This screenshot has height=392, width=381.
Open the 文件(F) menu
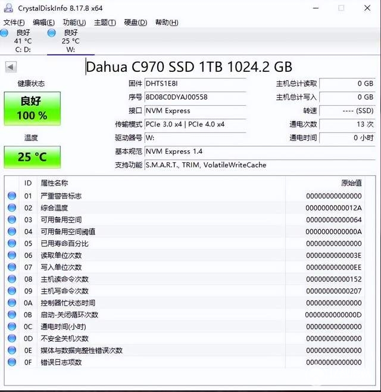14,23
